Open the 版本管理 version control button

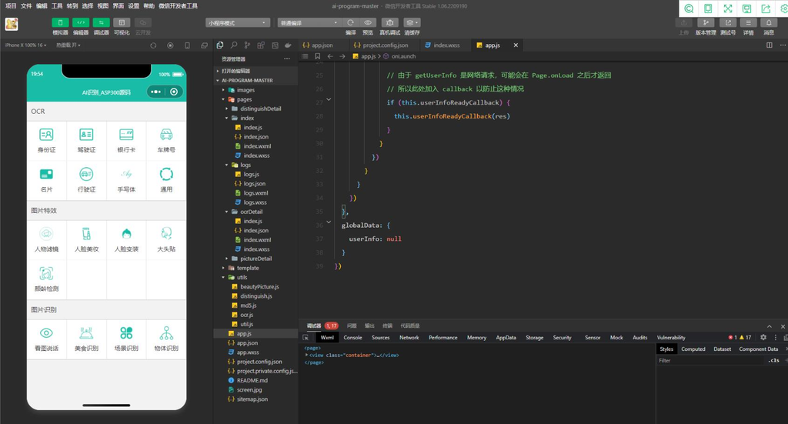pyautogui.click(x=706, y=22)
